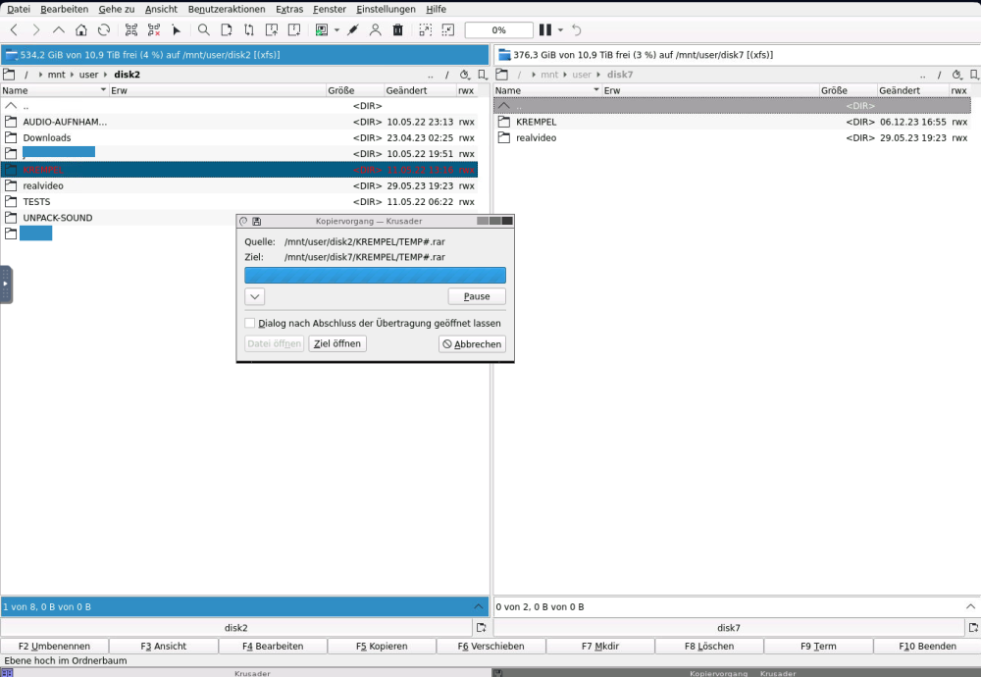Image resolution: width=981 pixels, height=677 pixels.
Task: Open right panel bookmarks icon
Action: 975,75
